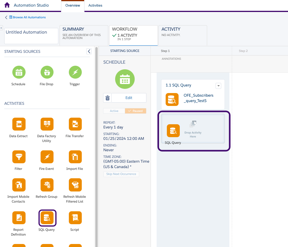Image resolution: width=288 pixels, height=247 pixels.
Task: Switch to the Activities tab
Action: point(95,5)
